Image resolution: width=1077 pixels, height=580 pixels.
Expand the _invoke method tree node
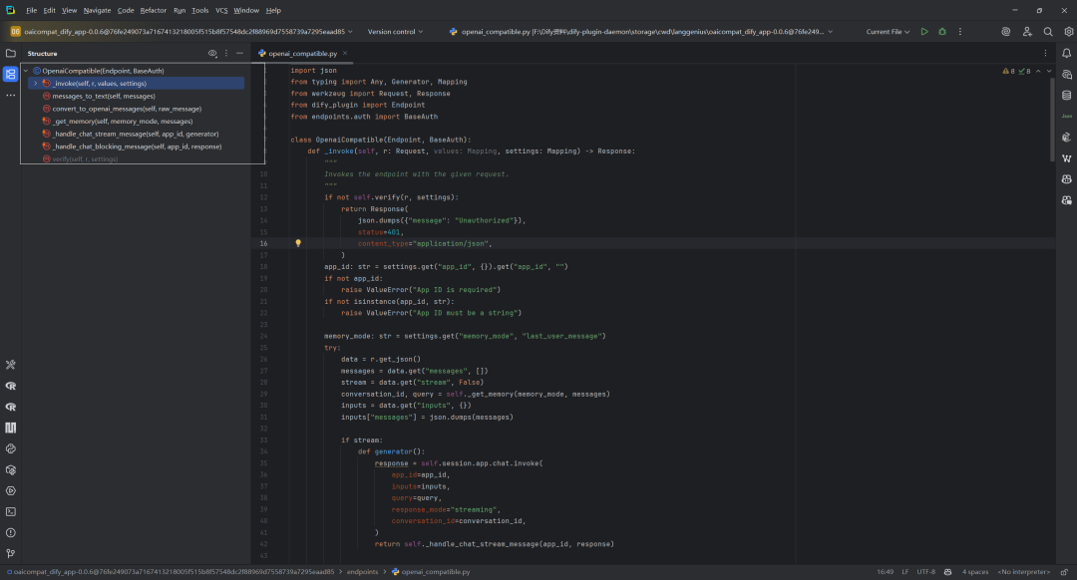pos(36,83)
